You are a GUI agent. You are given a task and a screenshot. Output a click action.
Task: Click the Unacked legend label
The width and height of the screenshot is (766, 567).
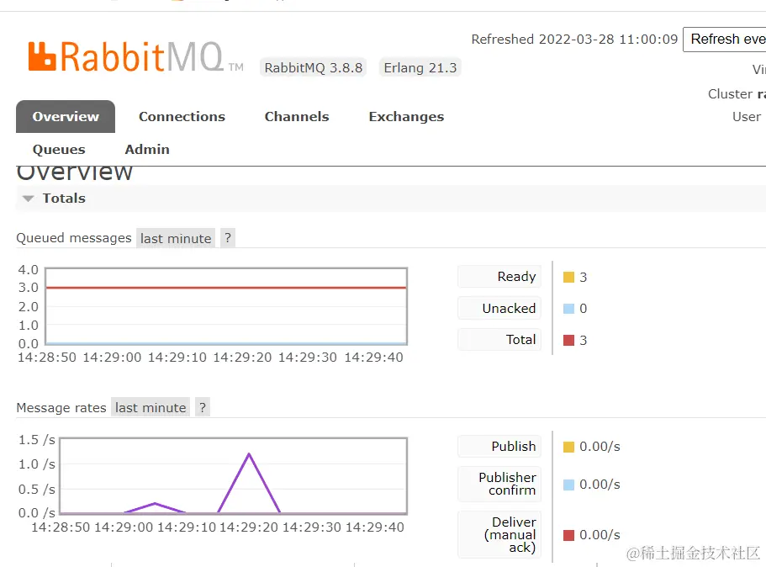pos(499,309)
